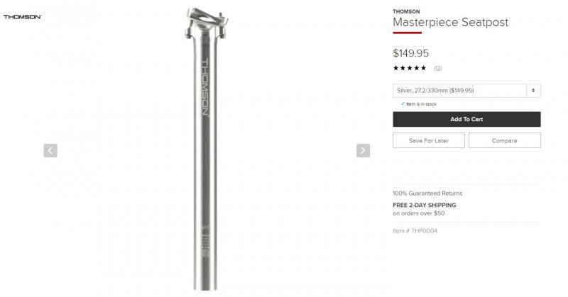This screenshot has width=568, height=297.
Task: Click the up-down arrows on variant selector
Action: (533, 91)
